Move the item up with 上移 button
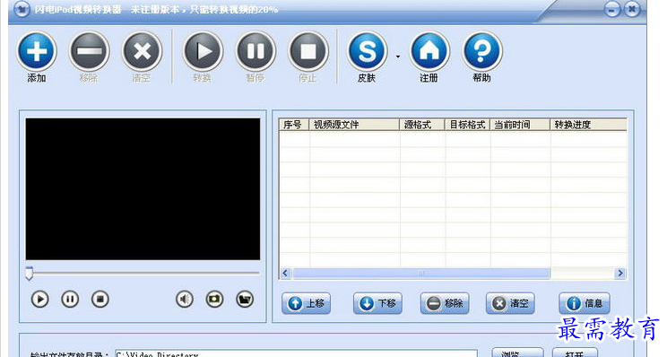The image size is (667, 357). click(x=307, y=303)
